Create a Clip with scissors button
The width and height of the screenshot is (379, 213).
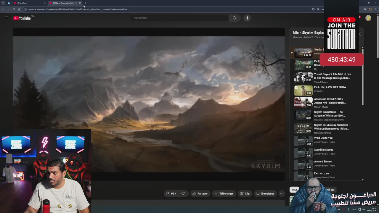click(245, 193)
